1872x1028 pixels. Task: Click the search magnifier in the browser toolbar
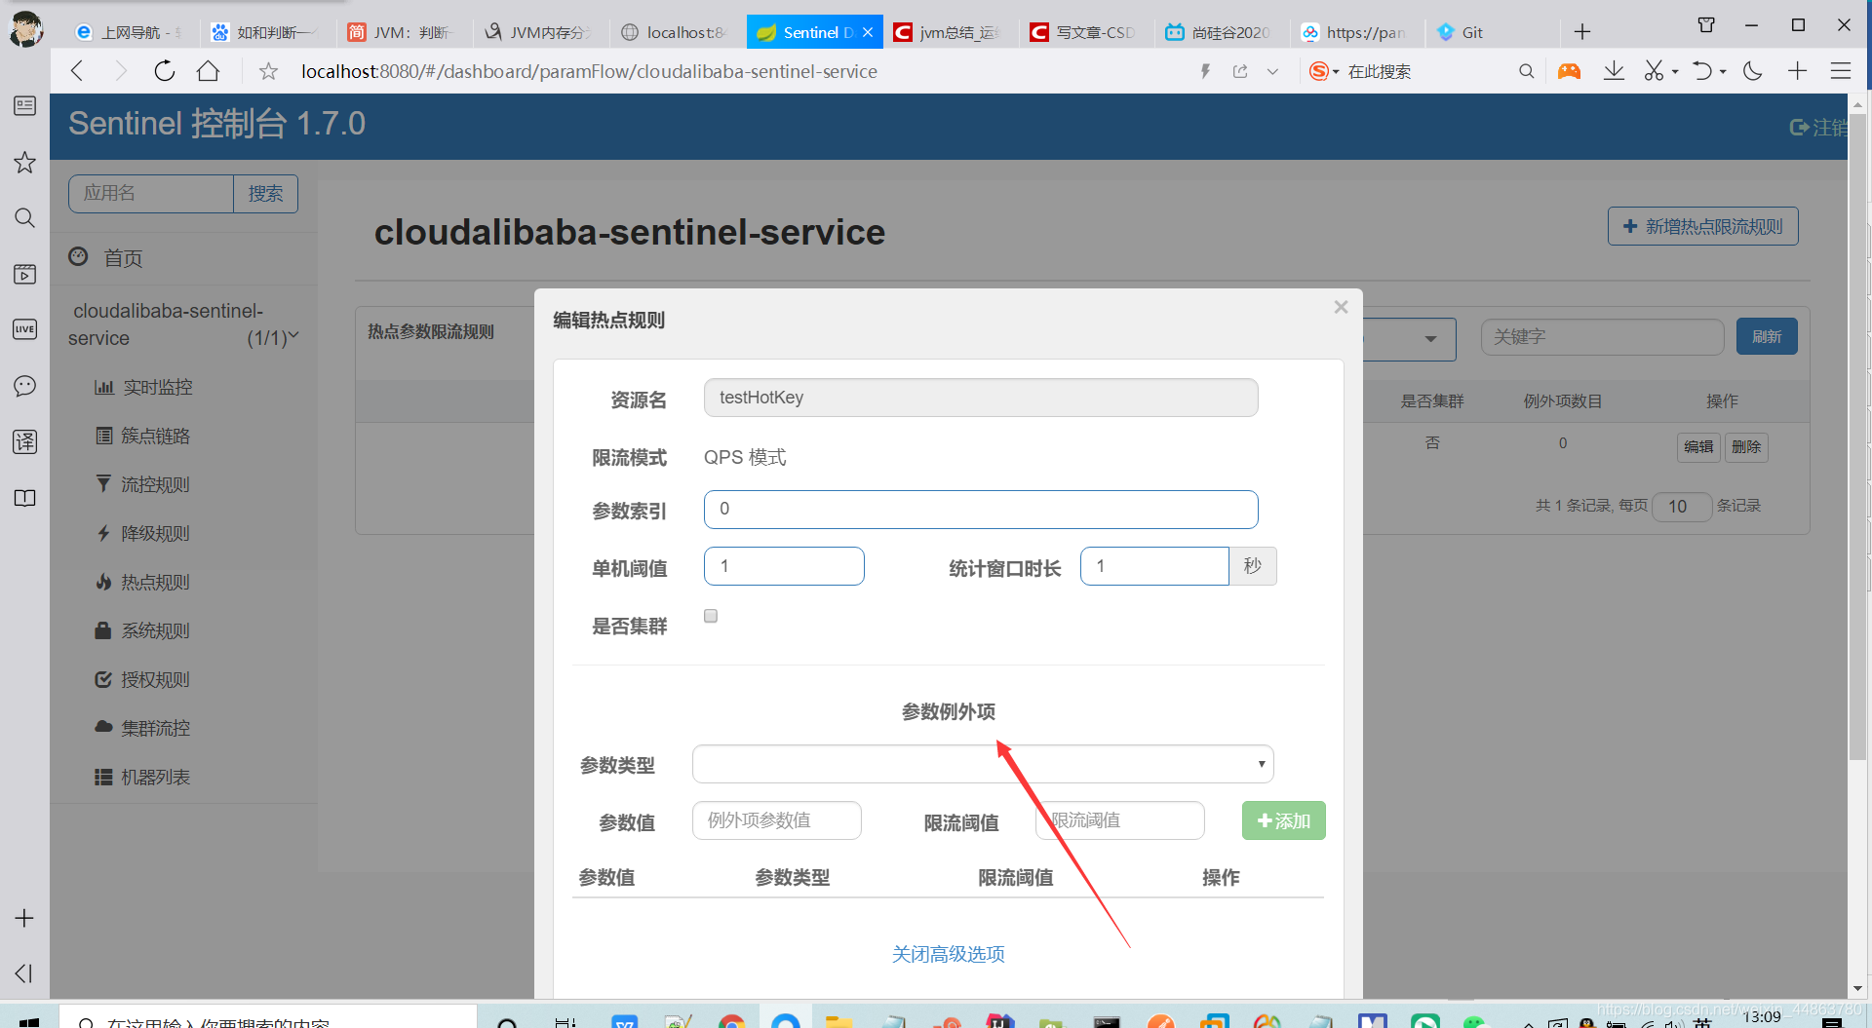1526,71
